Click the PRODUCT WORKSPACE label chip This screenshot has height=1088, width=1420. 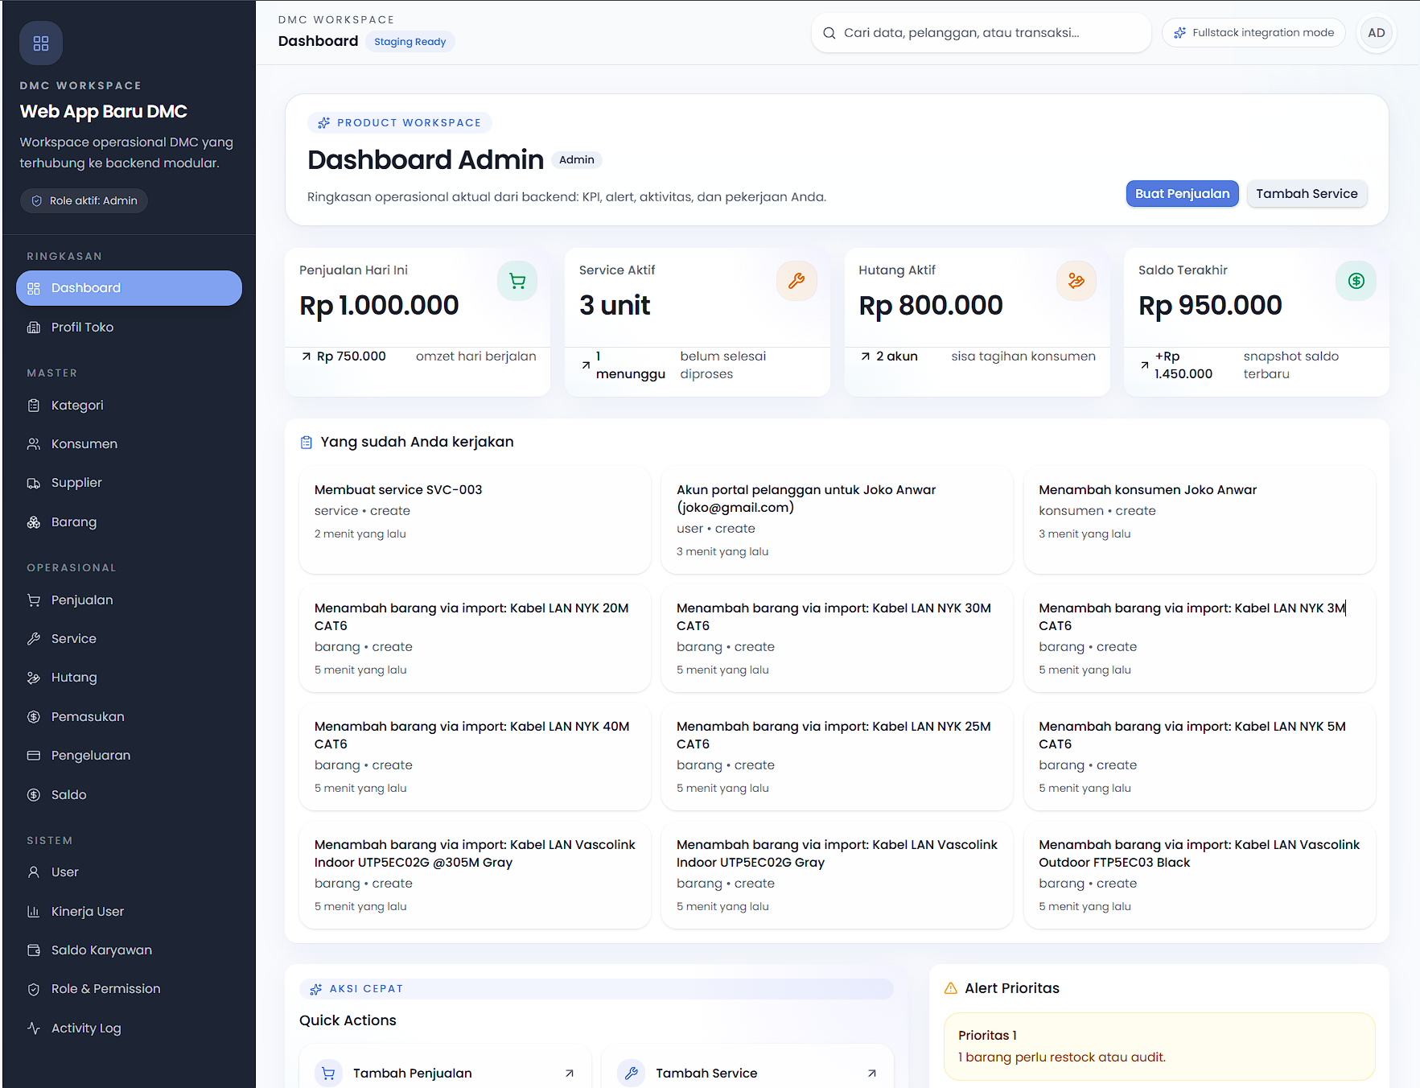pyautogui.click(x=400, y=123)
